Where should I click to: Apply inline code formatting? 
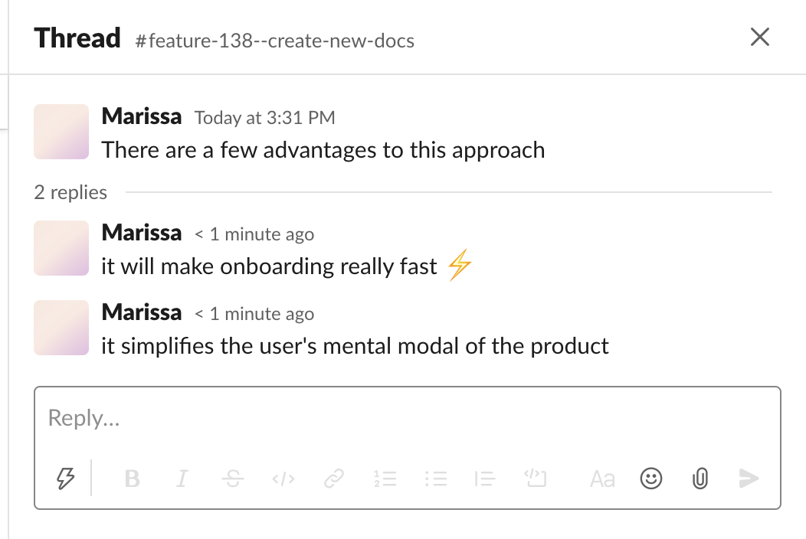tap(283, 479)
